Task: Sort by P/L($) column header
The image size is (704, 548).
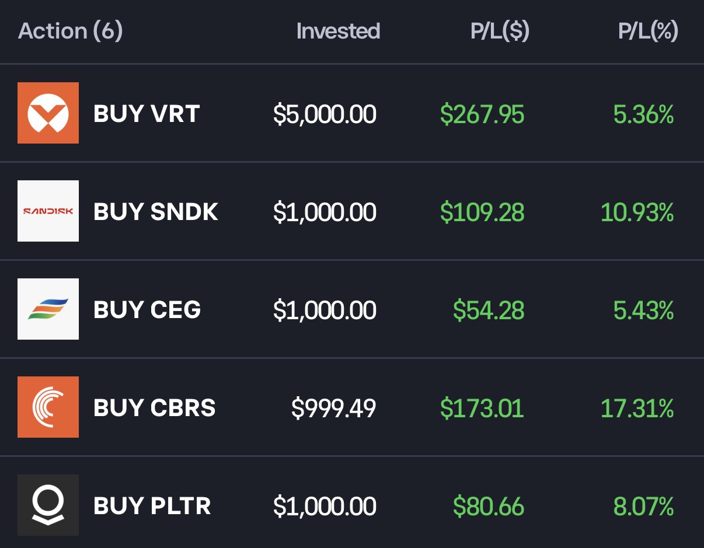Action: (x=500, y=31)
